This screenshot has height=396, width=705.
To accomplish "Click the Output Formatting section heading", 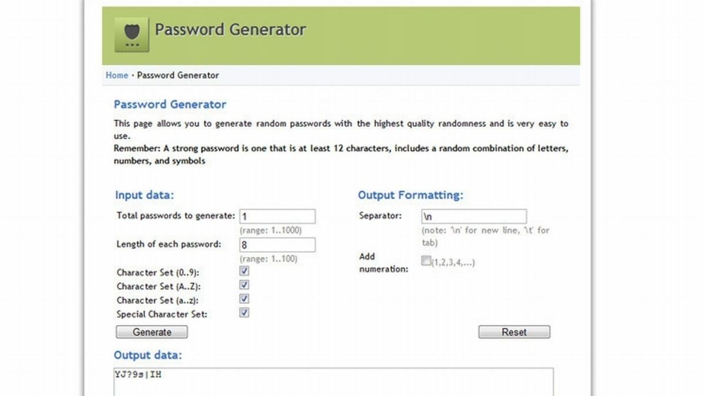I will 411,195.
